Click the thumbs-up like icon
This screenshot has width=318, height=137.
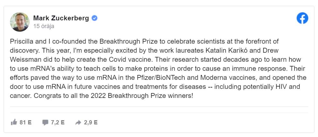pos(14,122)
